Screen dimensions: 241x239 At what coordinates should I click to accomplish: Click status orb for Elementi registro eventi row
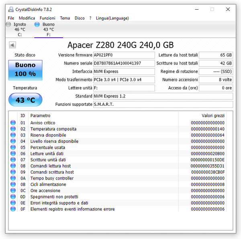[x=13, y=209]
